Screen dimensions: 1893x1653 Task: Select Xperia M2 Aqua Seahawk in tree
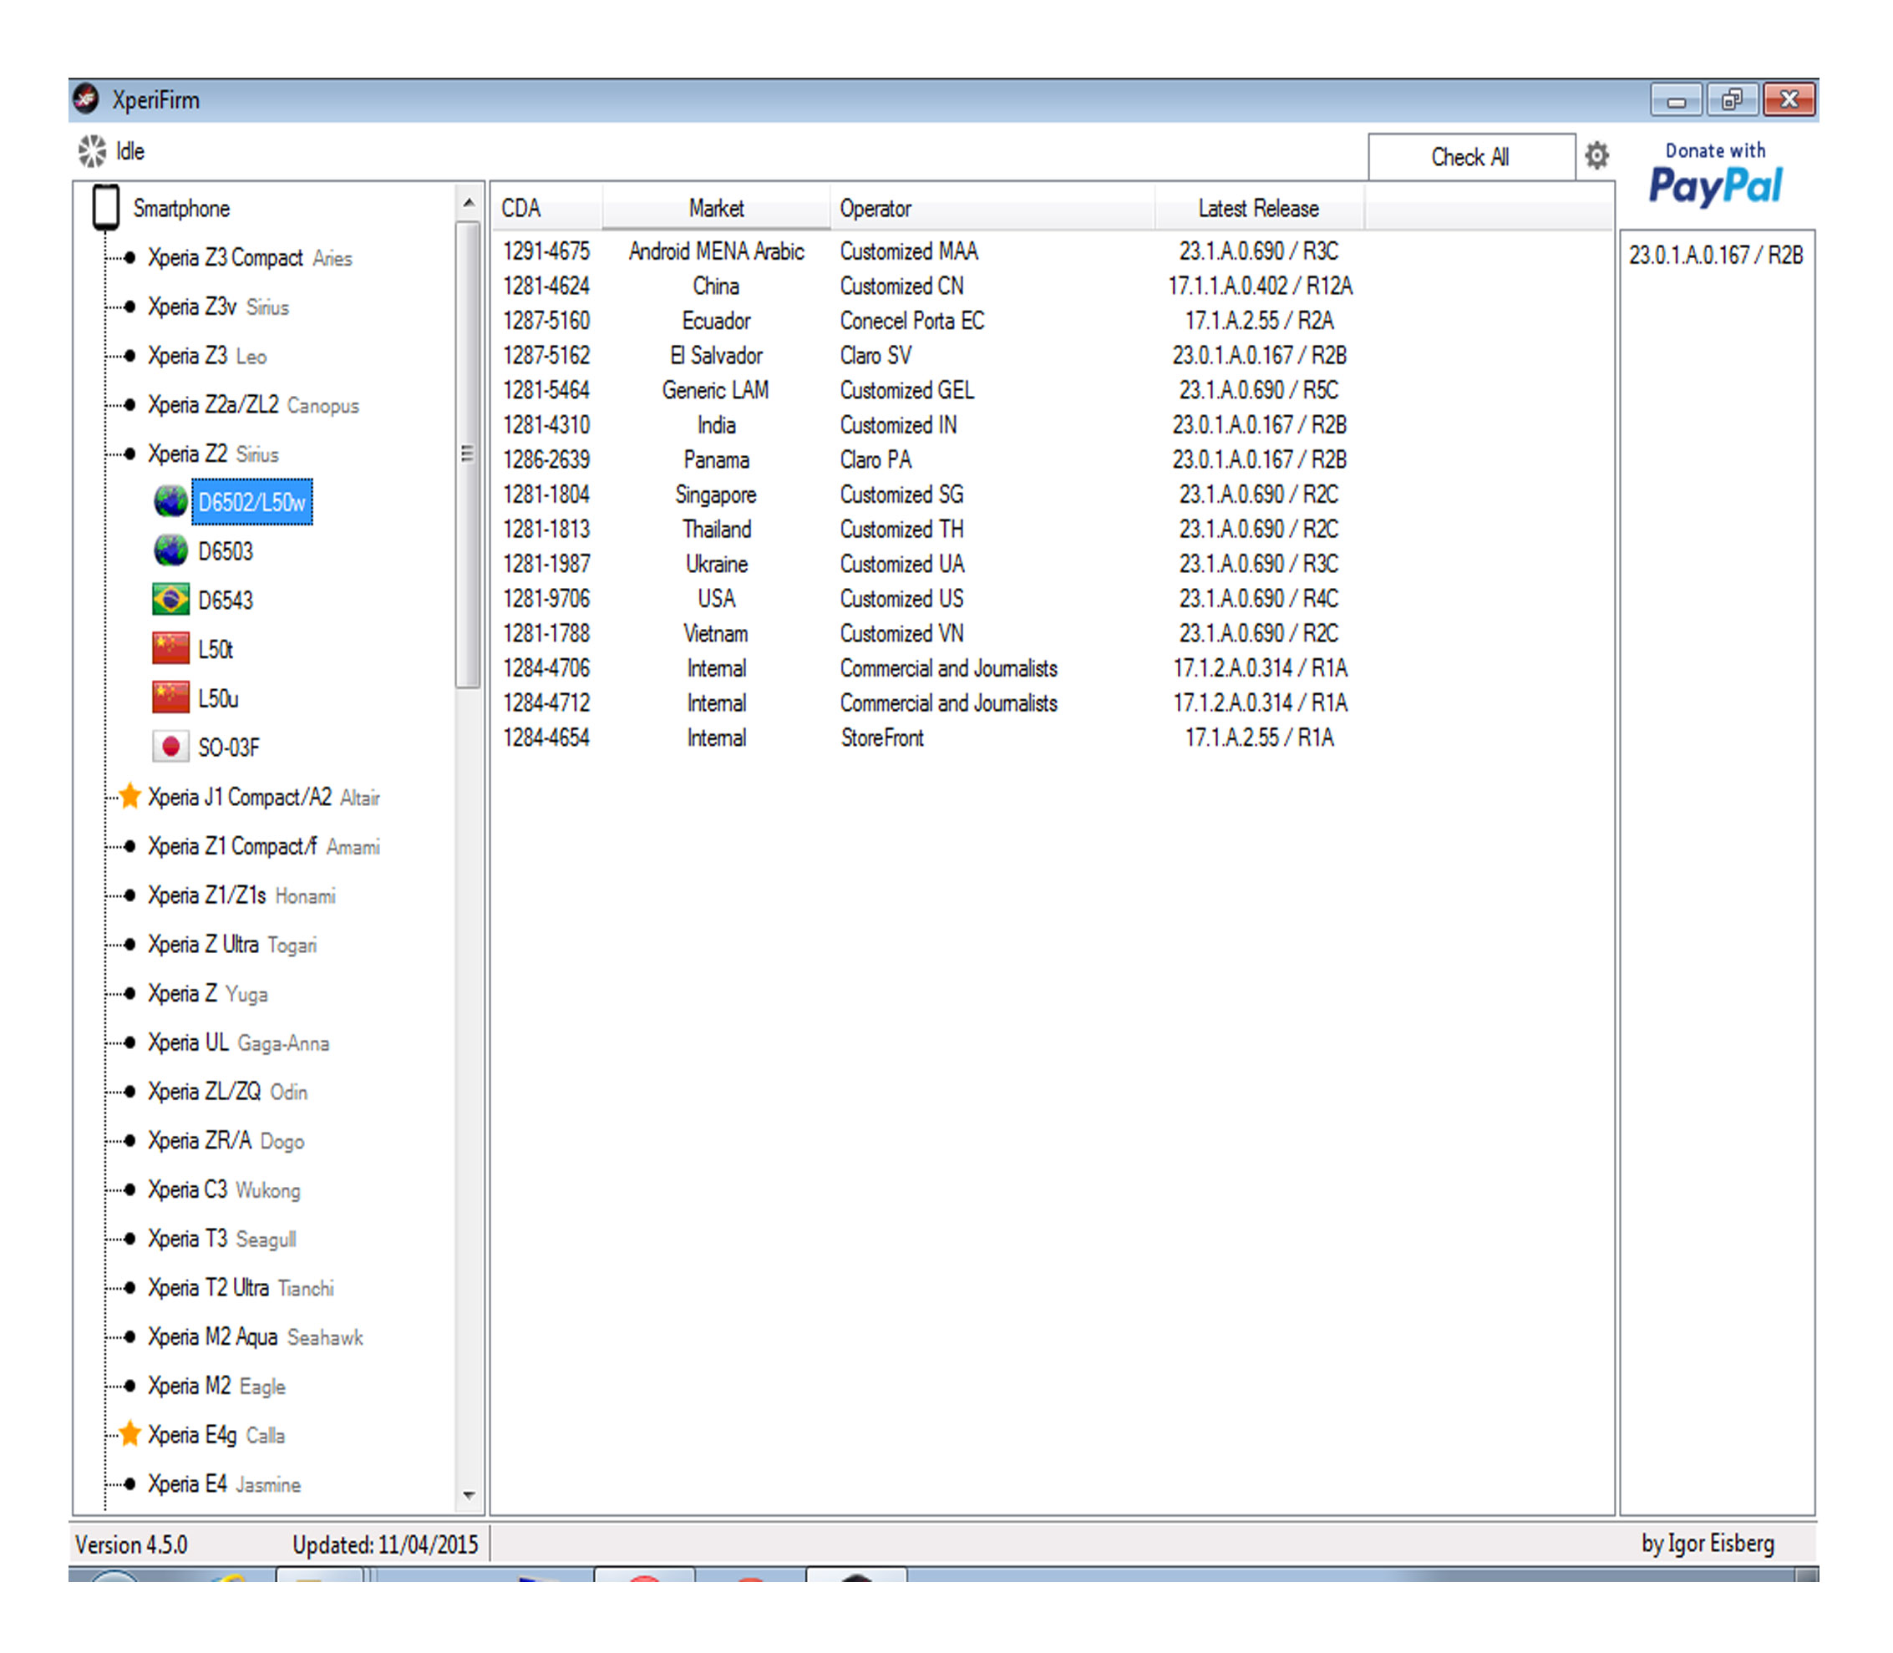click(256, 1336)
